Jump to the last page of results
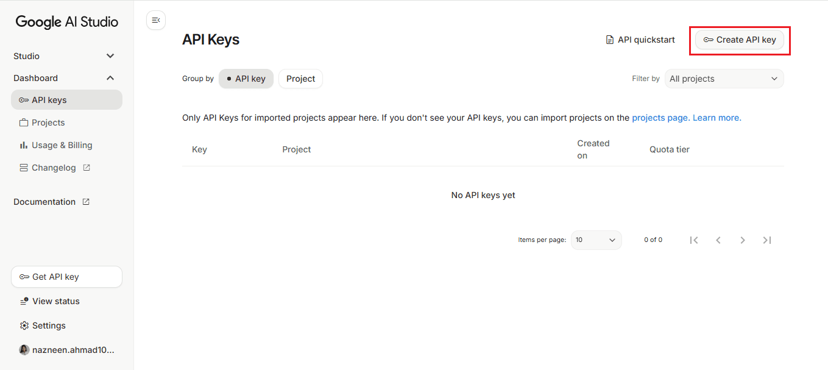Image resolution: width=828 pixels, height=370 pixels. [x=767, y=240]
